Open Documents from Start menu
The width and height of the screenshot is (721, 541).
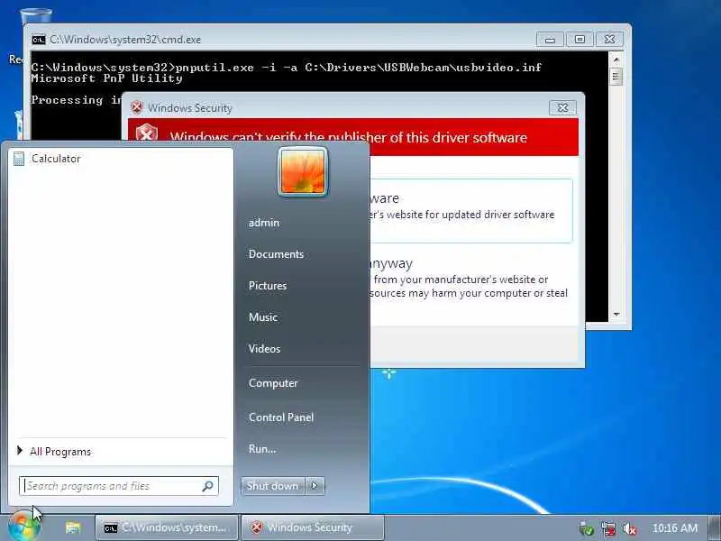pos(276,254)
